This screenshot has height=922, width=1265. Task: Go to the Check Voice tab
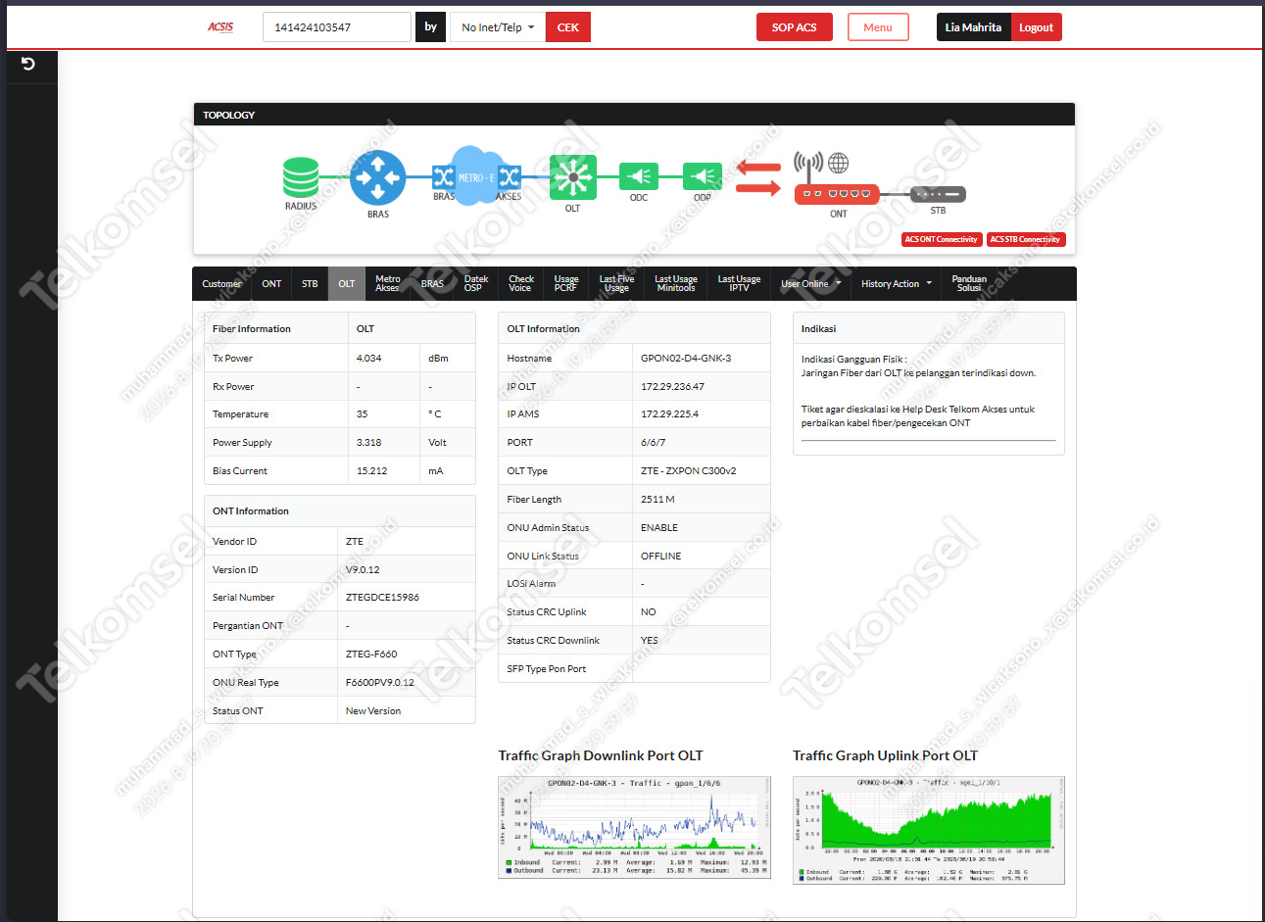coord(521,284)
